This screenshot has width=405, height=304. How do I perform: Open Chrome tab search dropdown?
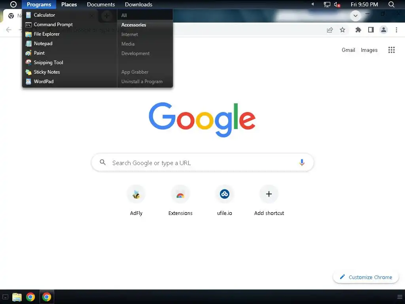356,16
